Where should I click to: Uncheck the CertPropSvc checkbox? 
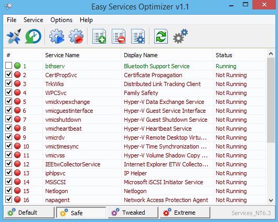[x=8, y=75]
